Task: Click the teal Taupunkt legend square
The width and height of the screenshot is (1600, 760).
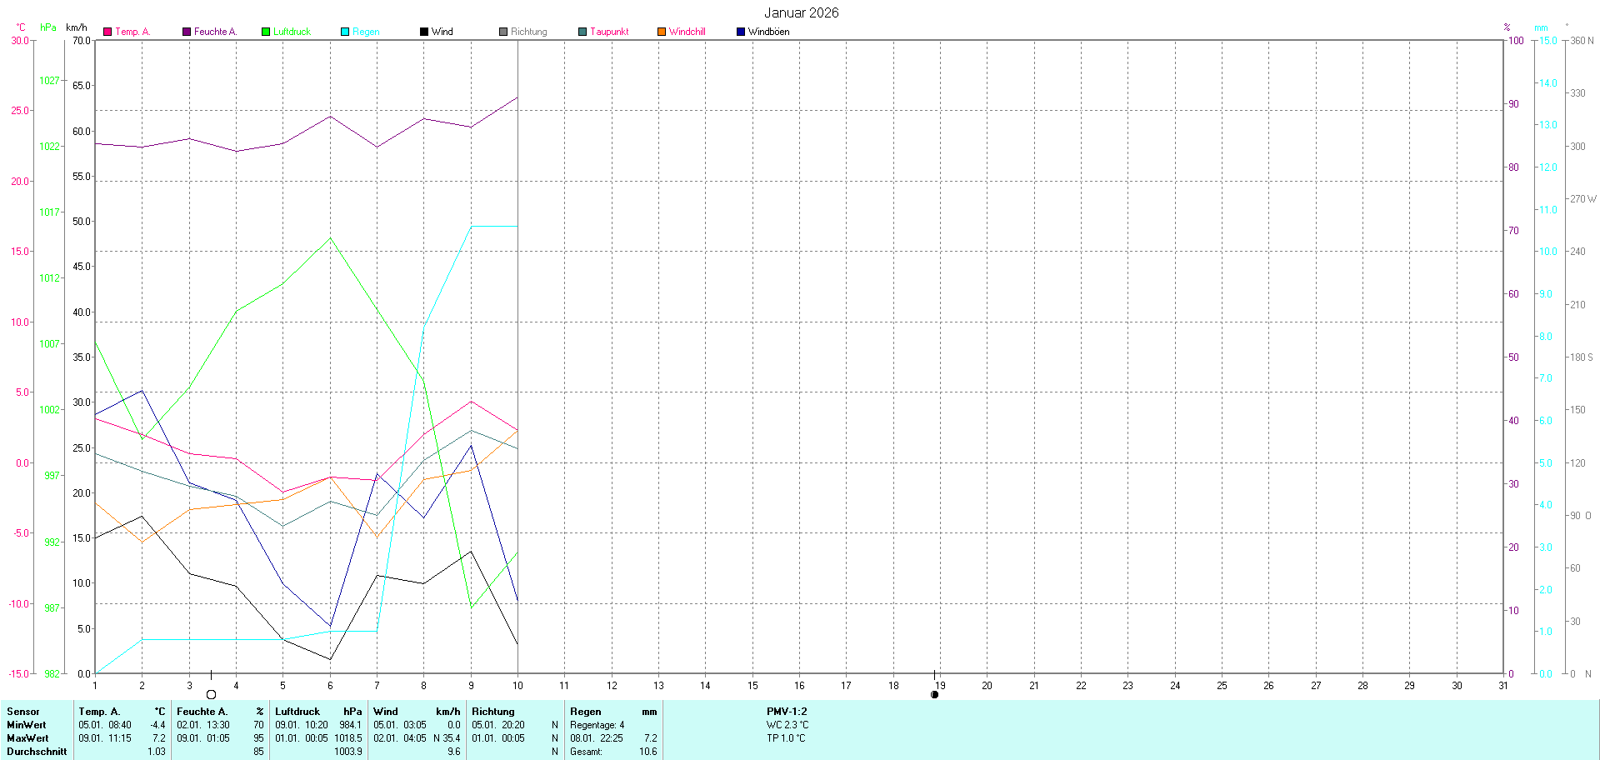Action: 582,32
